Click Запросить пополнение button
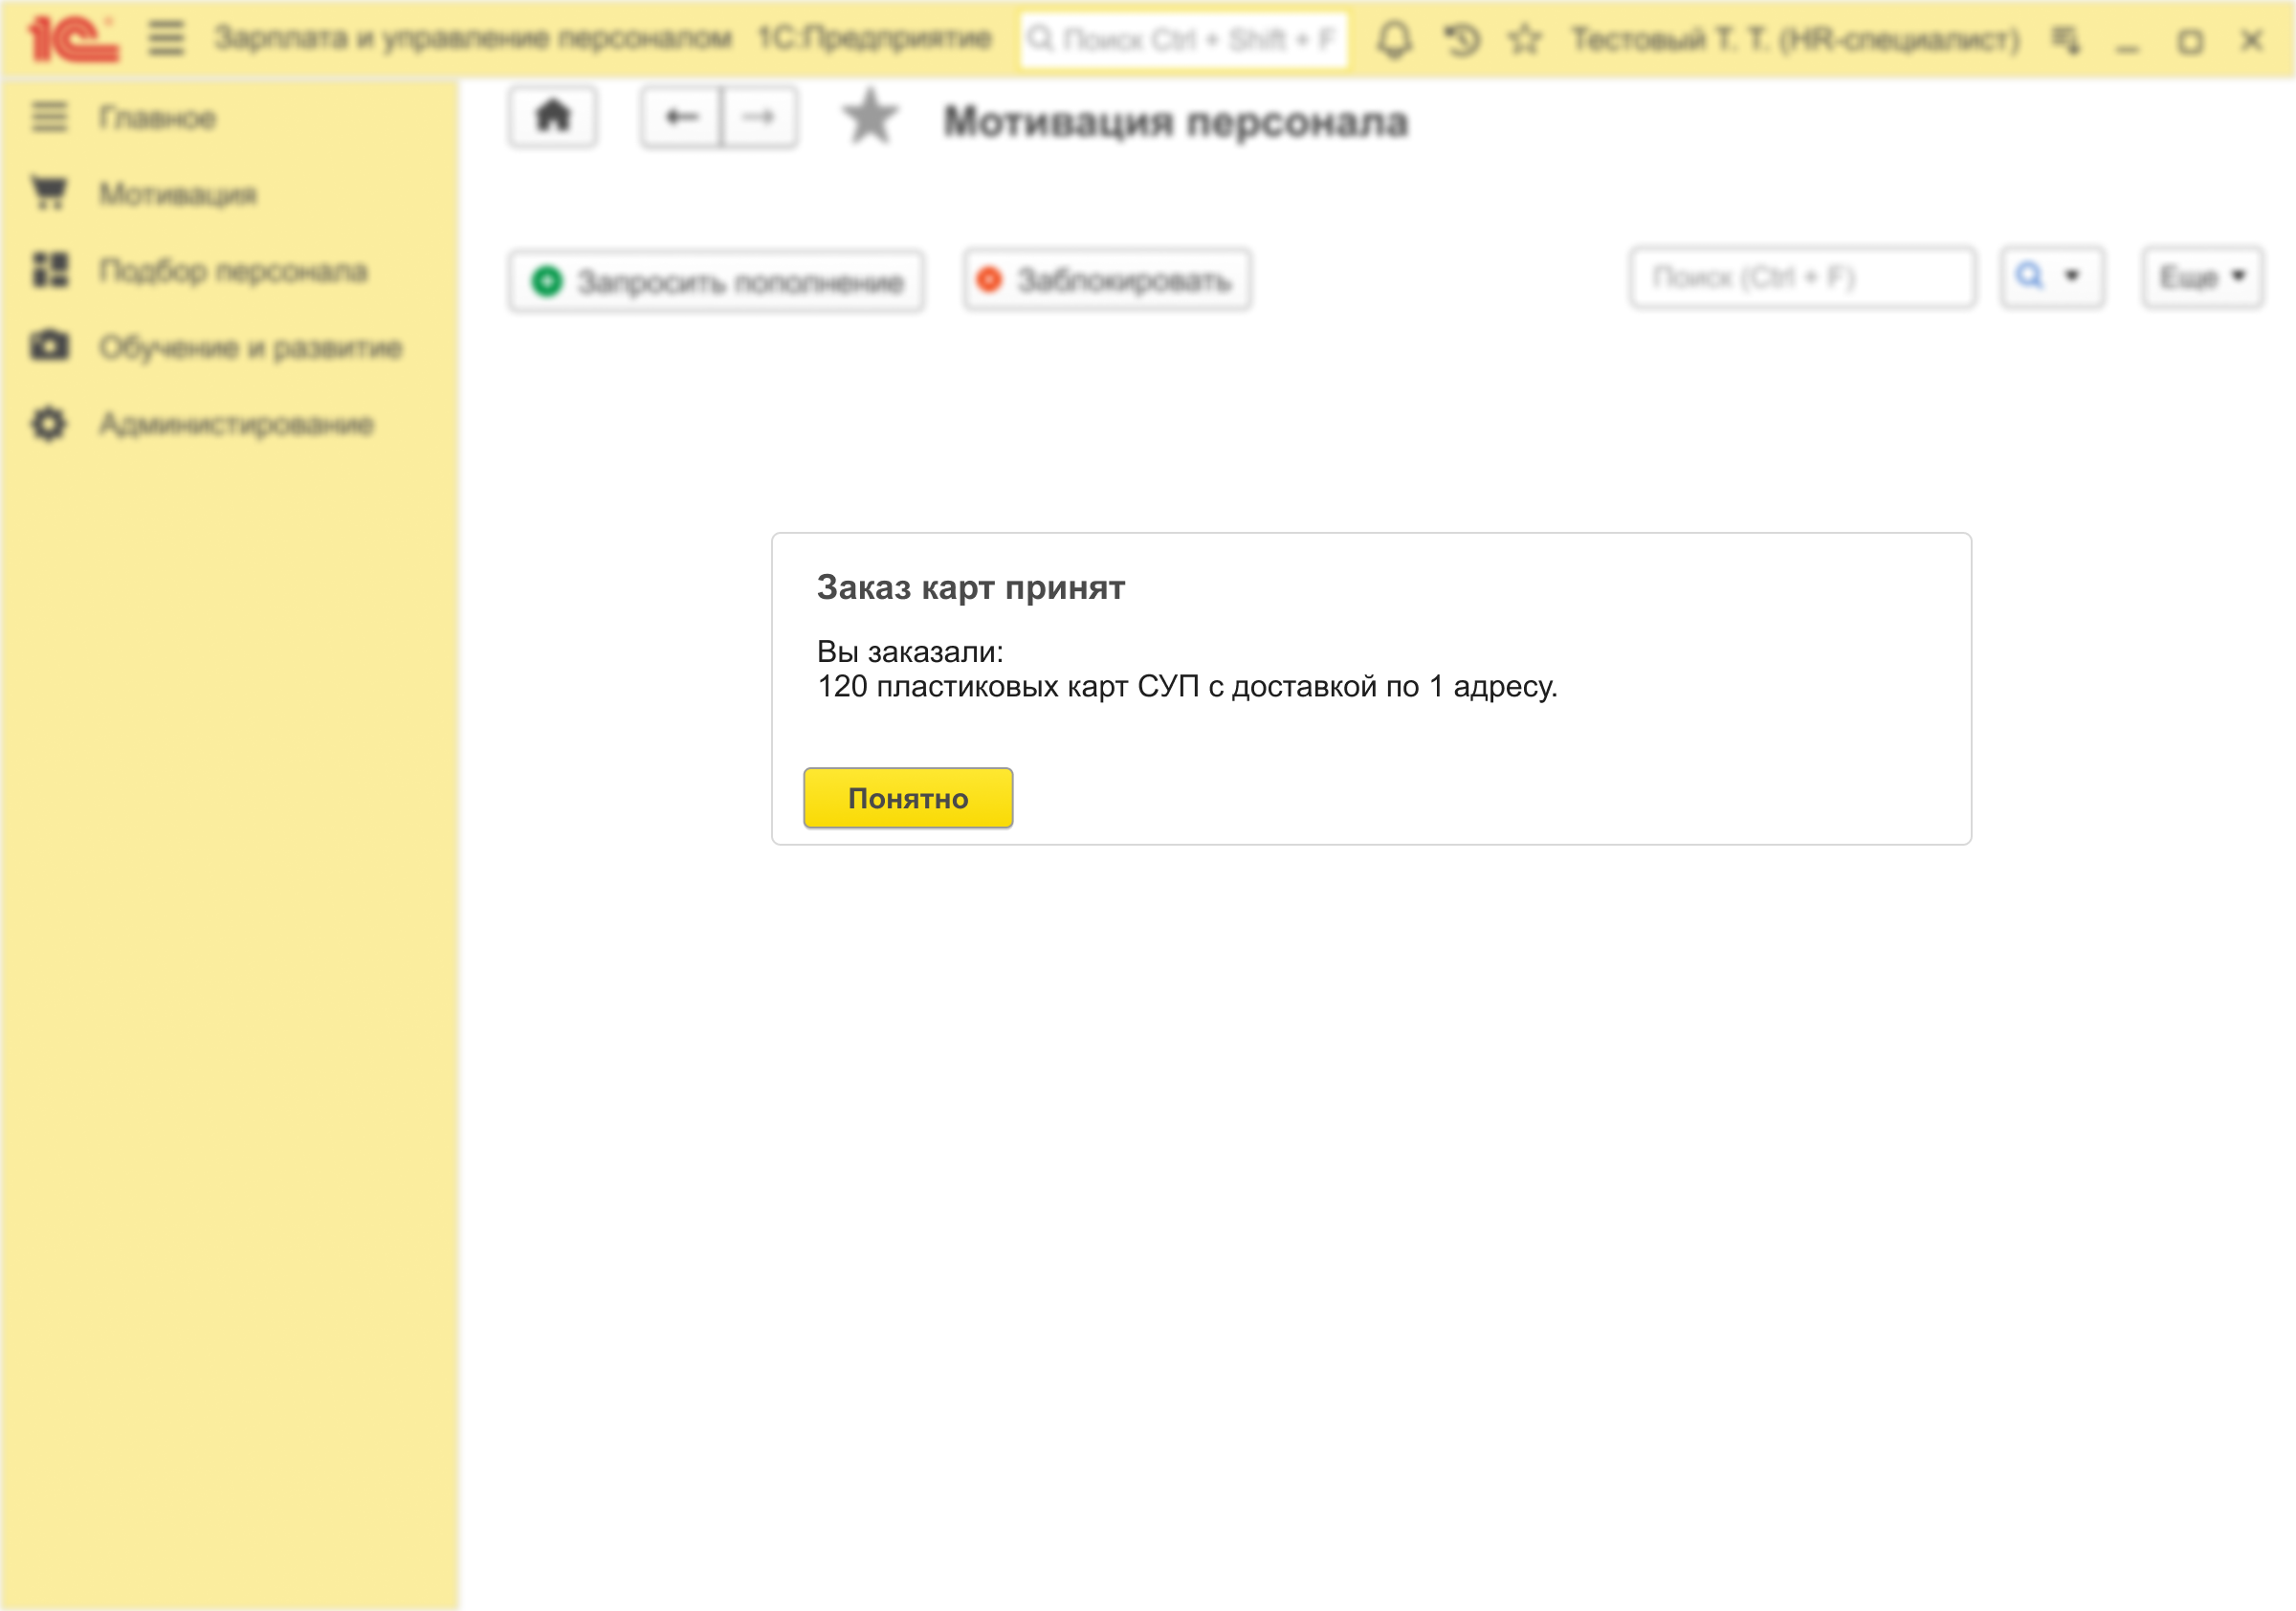This screenshot has height=1611, width=2296. click(716, 281)
